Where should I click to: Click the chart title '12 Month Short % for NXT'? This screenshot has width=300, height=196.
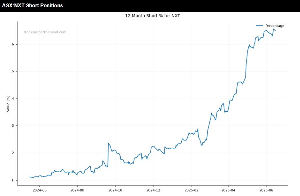click(153, 16)
